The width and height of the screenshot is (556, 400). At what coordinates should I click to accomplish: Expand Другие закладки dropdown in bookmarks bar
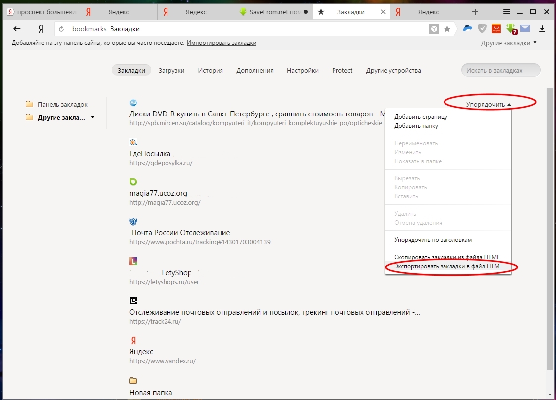tap(509, 43)
